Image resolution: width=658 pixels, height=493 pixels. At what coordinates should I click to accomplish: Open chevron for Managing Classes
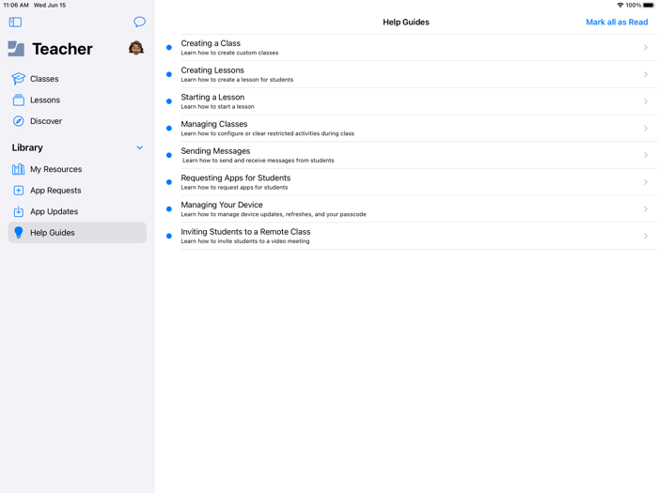(646, 128)
